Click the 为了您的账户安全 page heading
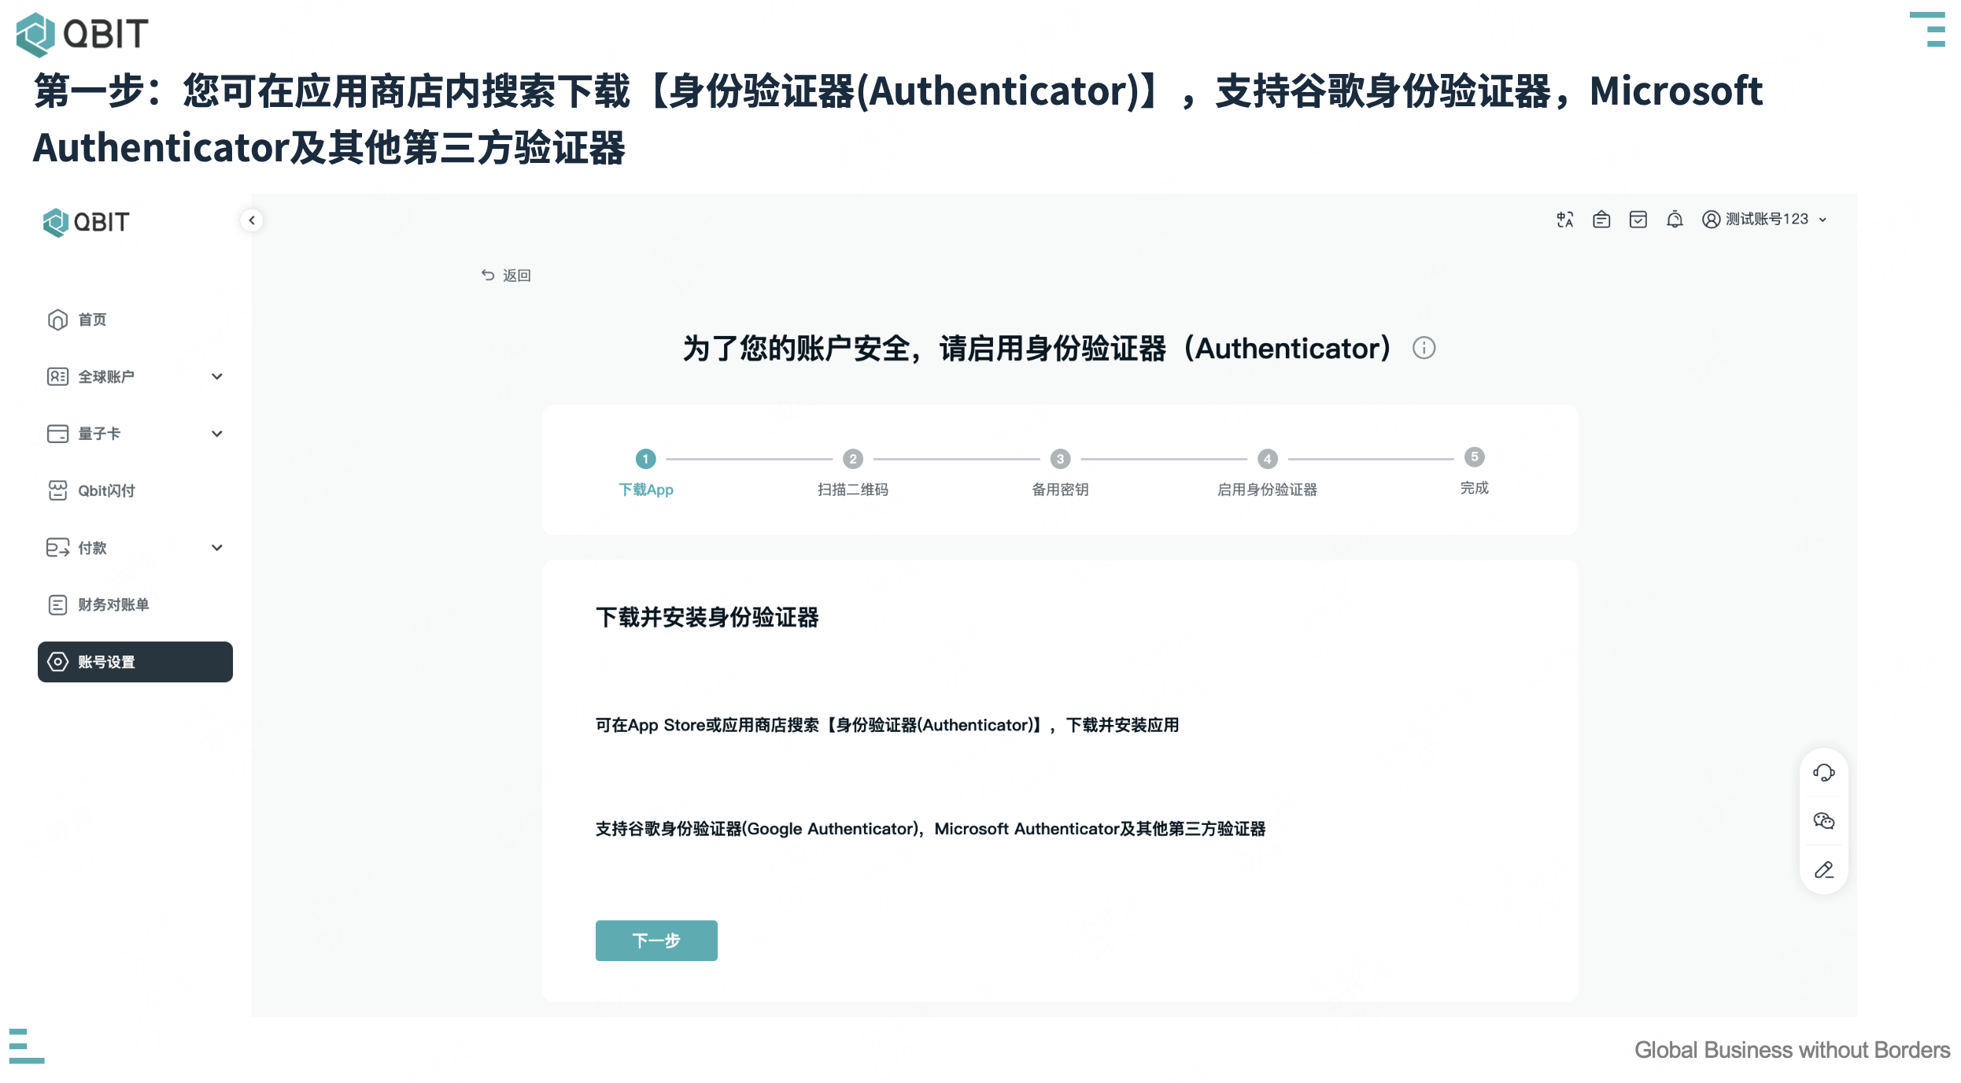Image resolution: width=1961 pixels, height=1083 pixels. (x=1037, y=348)
